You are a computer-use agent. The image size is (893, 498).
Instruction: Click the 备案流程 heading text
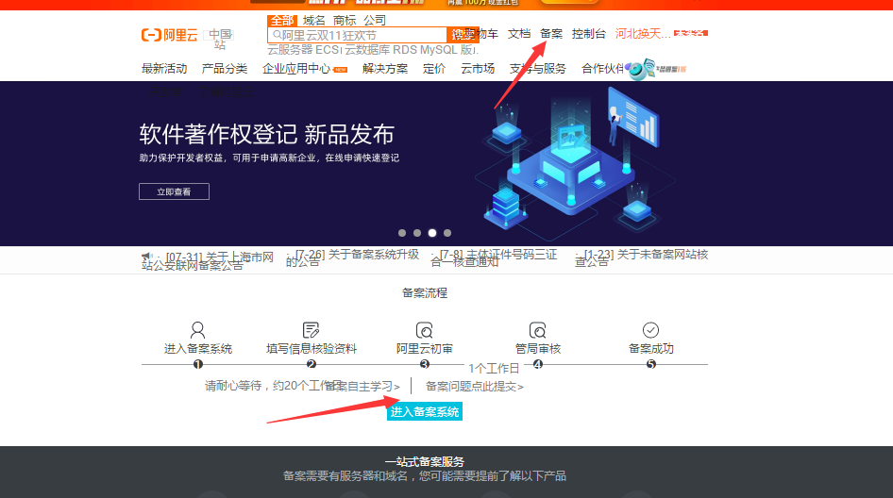(424, 293)
